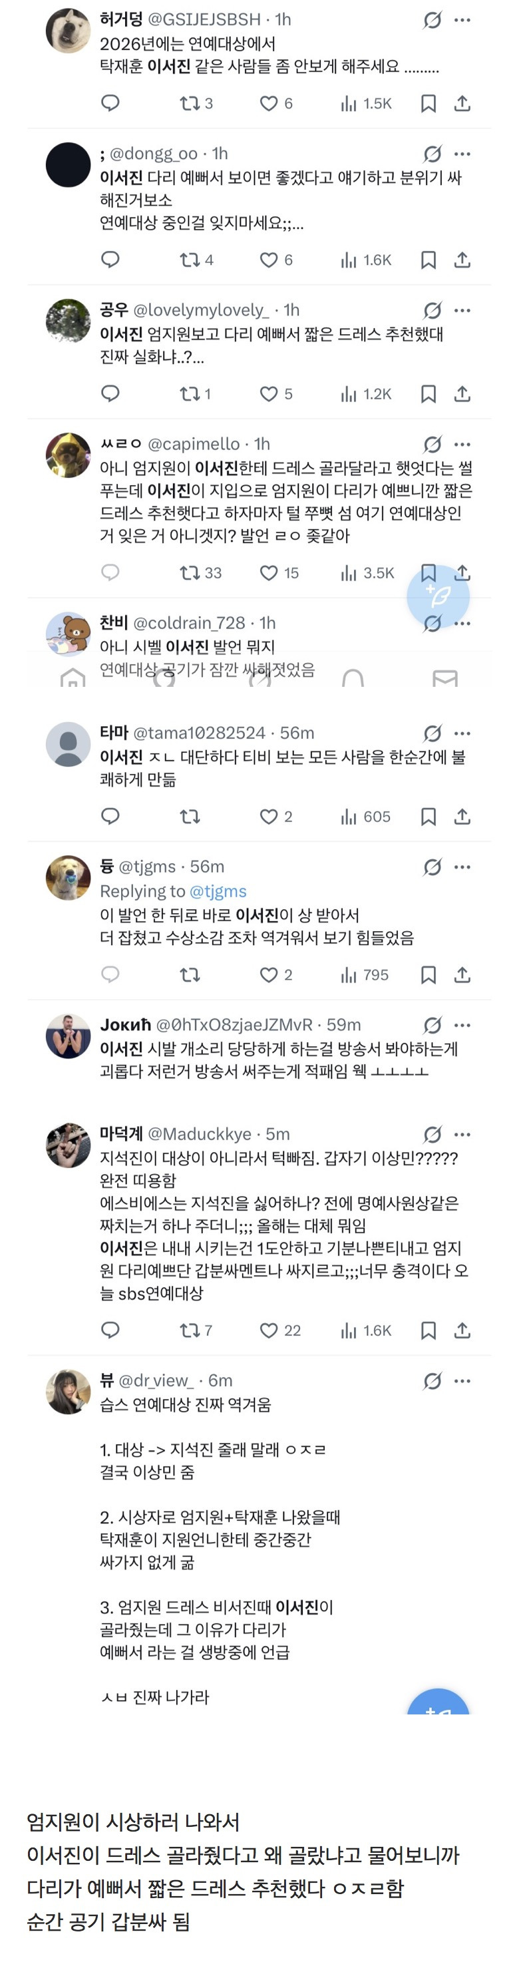Tap the blue compose post floating button
The width and height of the screenshot is (519, 1966).
click(x=437, y=595)
